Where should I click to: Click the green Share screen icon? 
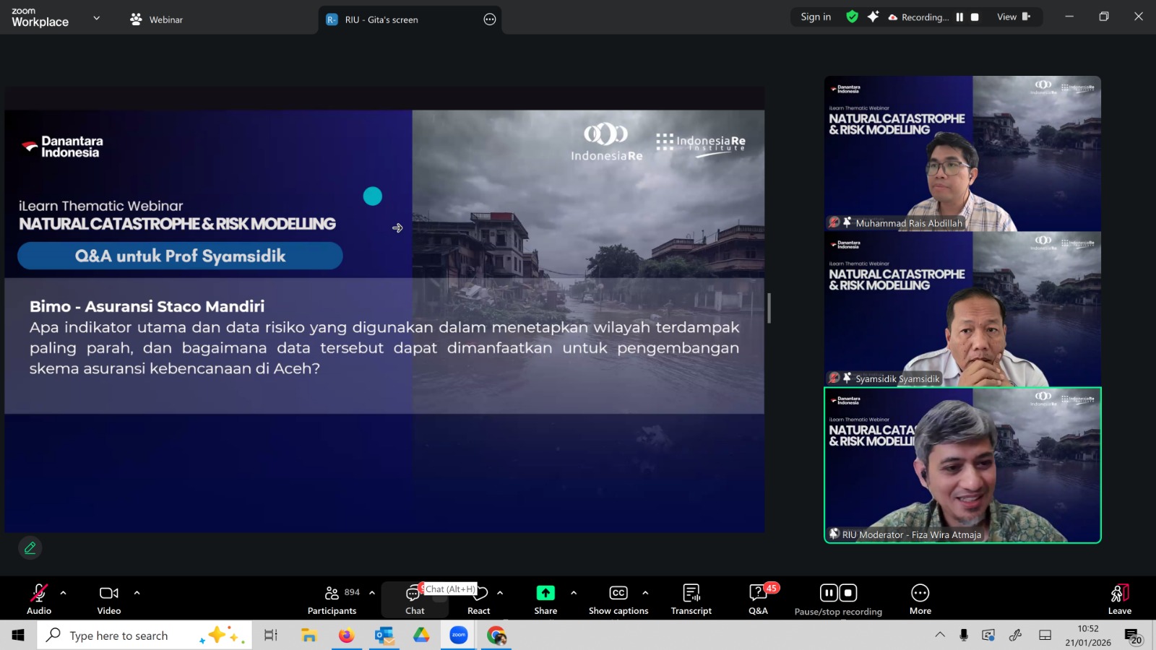545,593
